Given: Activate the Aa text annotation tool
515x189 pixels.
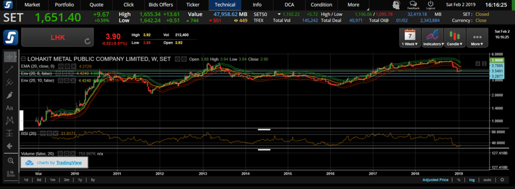Looking at the screenshot, I should click(x=10, y=108).
